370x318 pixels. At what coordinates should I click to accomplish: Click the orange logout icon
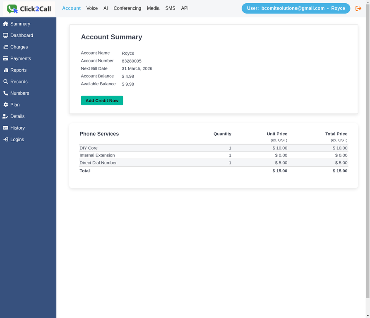click(358, 8)
